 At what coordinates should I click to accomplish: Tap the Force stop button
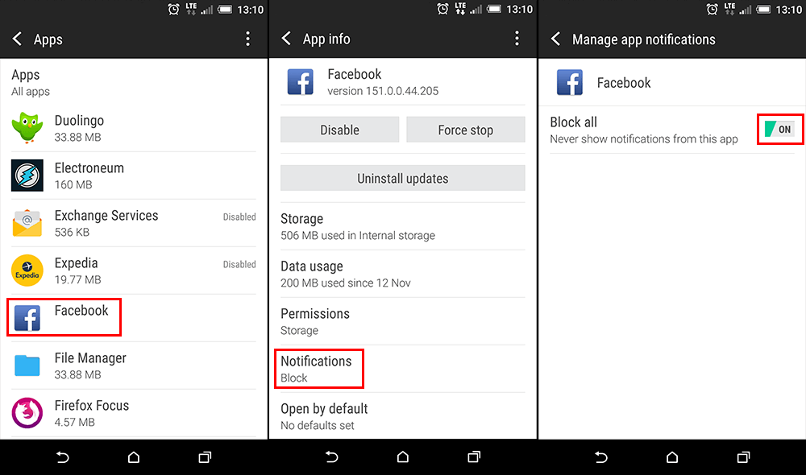pos(466,130)
